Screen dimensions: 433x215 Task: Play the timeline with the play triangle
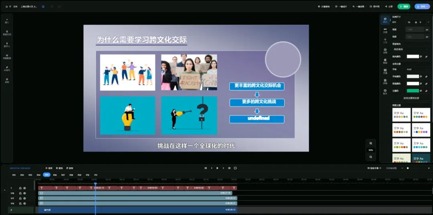click(217, 168)
